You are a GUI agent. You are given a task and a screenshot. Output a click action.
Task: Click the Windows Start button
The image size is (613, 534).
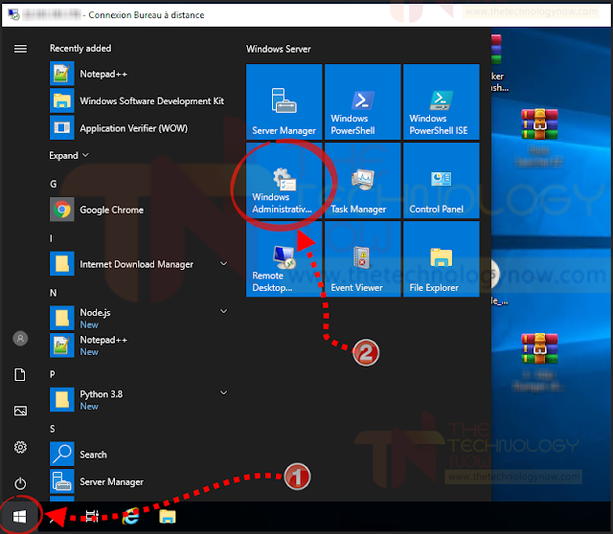(19, 517)
